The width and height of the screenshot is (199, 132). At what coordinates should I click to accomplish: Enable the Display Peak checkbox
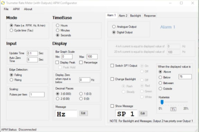[57, 62]
